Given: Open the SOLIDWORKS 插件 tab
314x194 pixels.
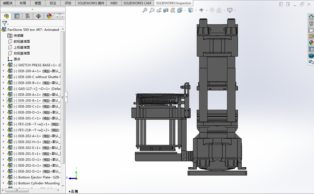Looking at the screenshot, I should [x=91, y=3].
